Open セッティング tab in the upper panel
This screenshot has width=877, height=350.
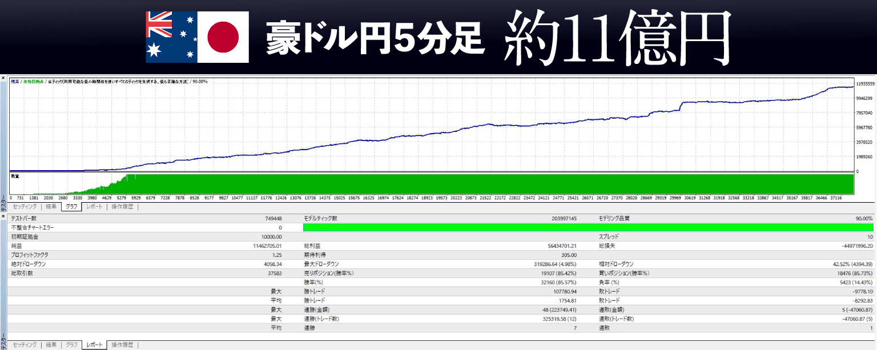coord(25,207)
